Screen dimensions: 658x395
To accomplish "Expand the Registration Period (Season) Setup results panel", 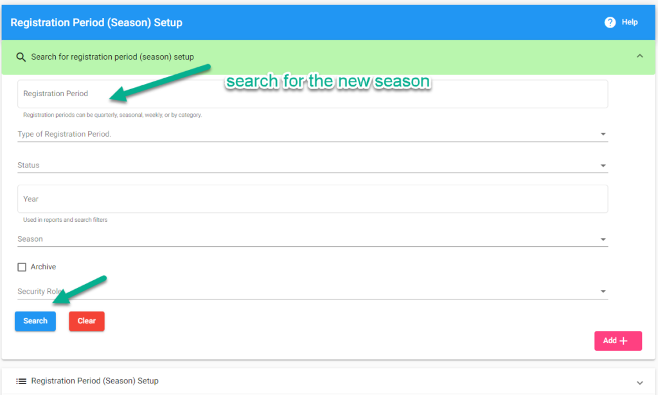I will [639, 382].
